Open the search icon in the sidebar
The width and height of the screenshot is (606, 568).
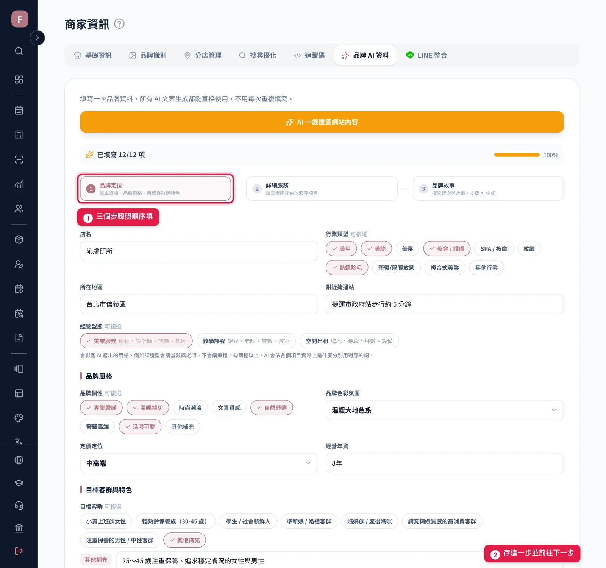coord(19,51)
